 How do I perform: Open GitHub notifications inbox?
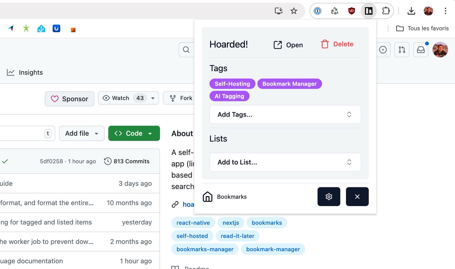tap(421, 50)
